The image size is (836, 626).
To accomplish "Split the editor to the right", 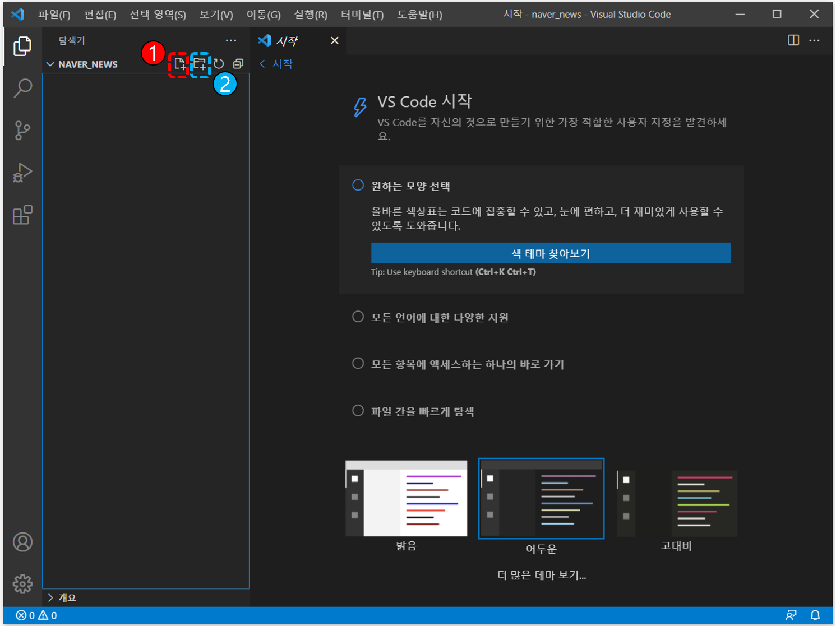I will point(793,40).
